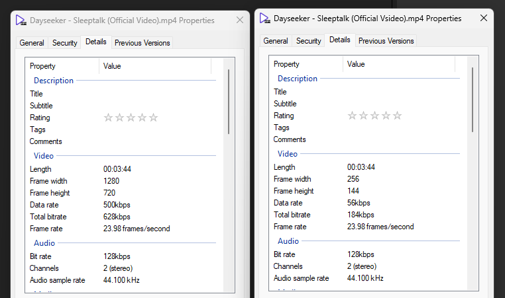The height and width of the screenshot is (298, 505).
Task: Set third rating star in left window
Action: pos(131,118)
